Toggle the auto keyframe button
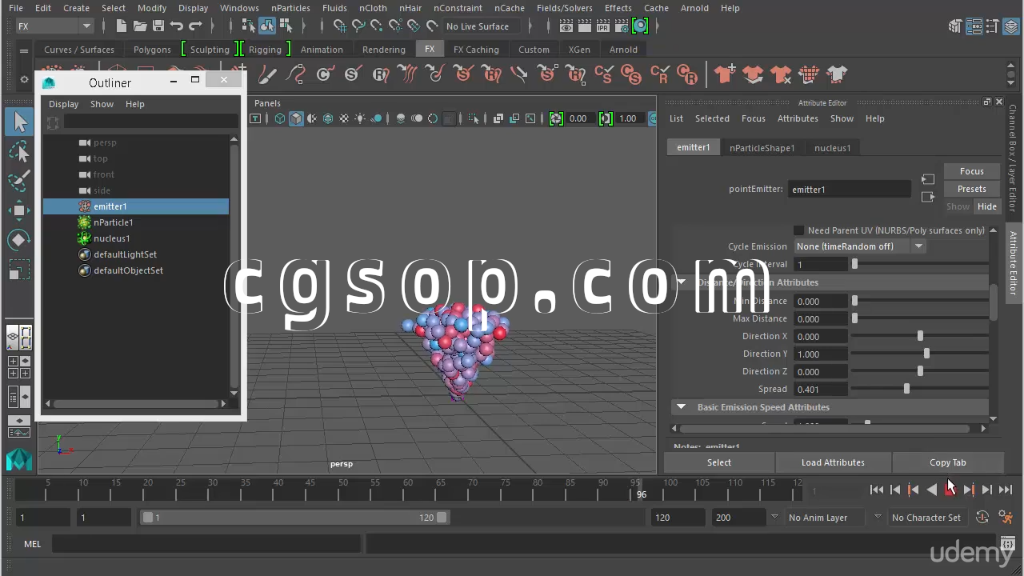Screen dimensions: 1024x576 pos(982,518)
